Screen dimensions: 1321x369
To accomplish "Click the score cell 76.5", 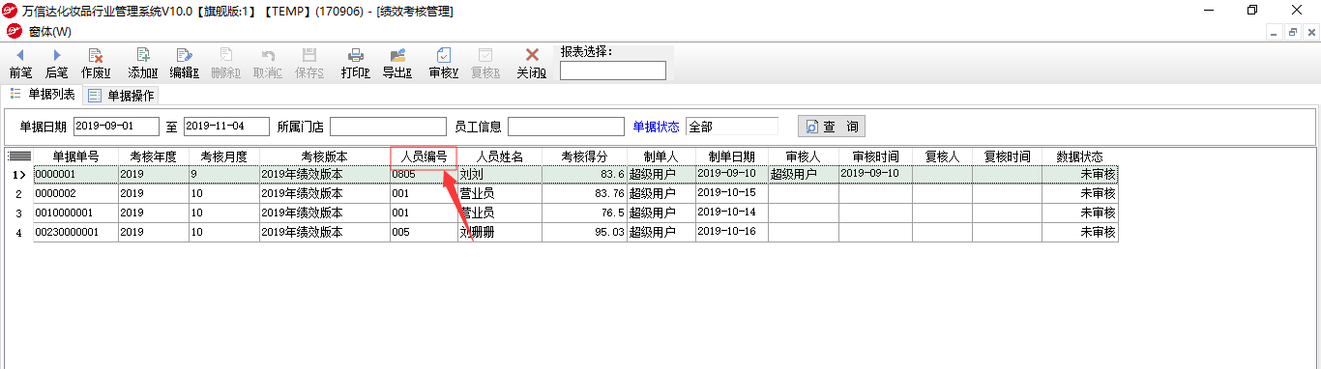I will point(584,213).
